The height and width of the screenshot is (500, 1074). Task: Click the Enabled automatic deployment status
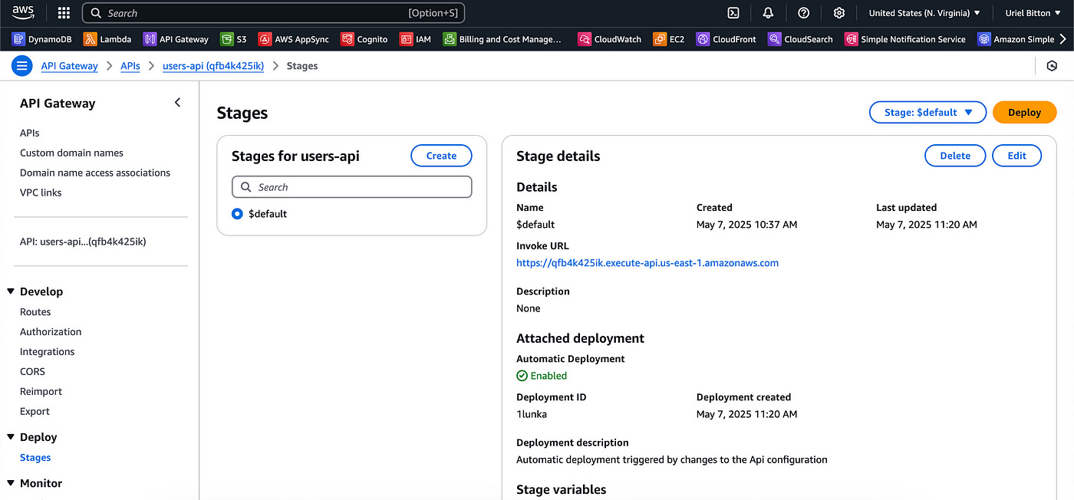tap(542, 376)
